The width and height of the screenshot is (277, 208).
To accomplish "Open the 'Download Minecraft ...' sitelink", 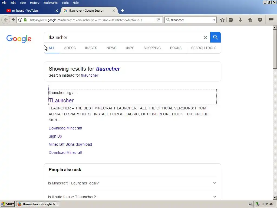I will pos(67,153).
